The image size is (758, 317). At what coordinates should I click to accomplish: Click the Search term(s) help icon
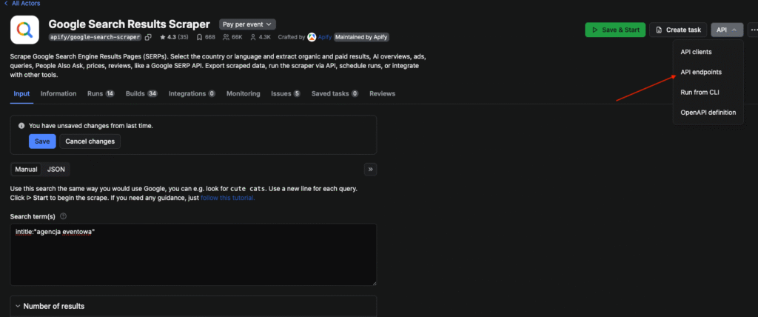point(63,216)
